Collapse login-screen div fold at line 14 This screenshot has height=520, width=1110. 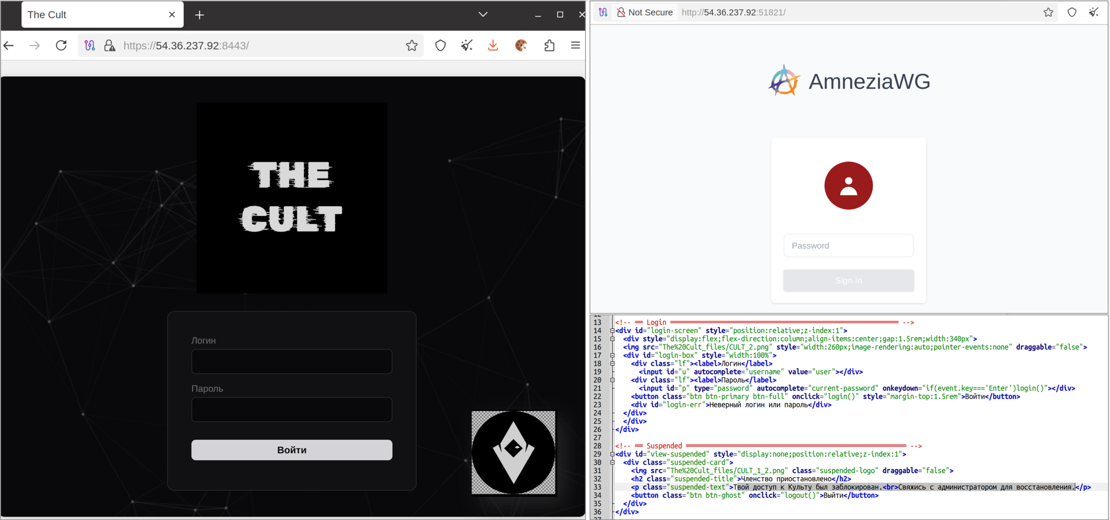point(612,331)
